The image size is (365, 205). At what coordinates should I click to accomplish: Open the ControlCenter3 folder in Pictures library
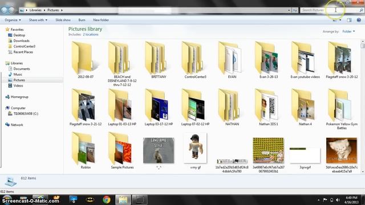pos(195,58)
